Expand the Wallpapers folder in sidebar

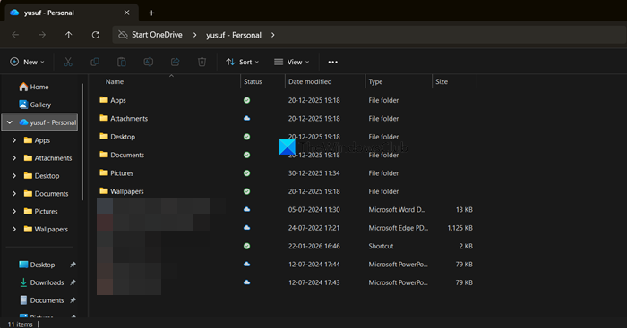(14, 229)
